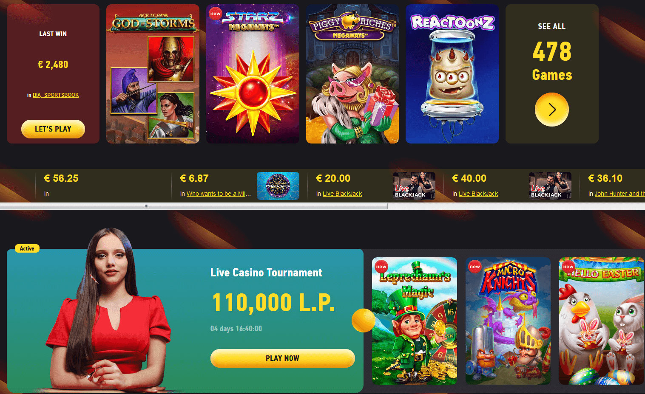
Task: Select the Reactoonz game tile
Action: point(452,74)
